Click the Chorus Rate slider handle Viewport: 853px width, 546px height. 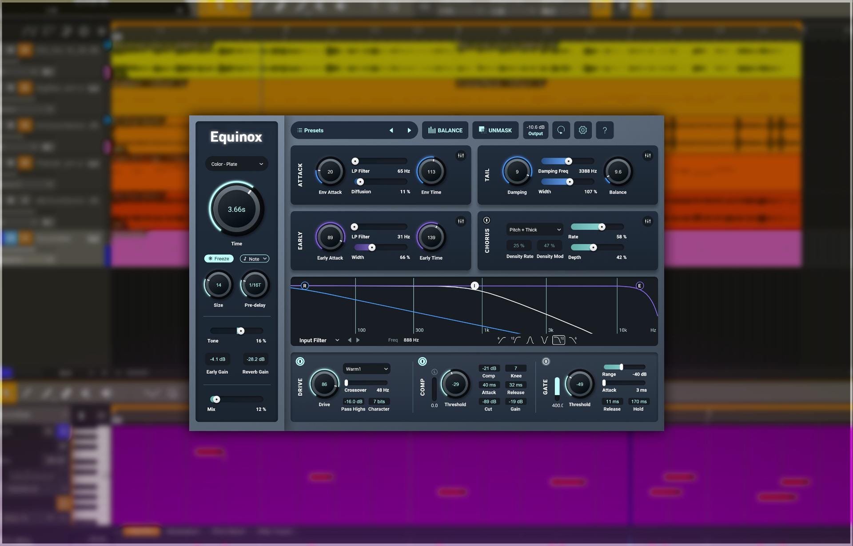(x=602, y=227)
